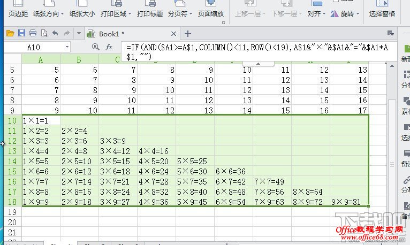Collapse formula bar using small up arrow
The image size is (410, 245).
pos(258,64)
